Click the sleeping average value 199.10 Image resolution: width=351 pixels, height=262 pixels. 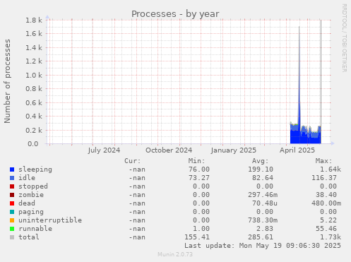pyautogui.click(x=261, y=169)
